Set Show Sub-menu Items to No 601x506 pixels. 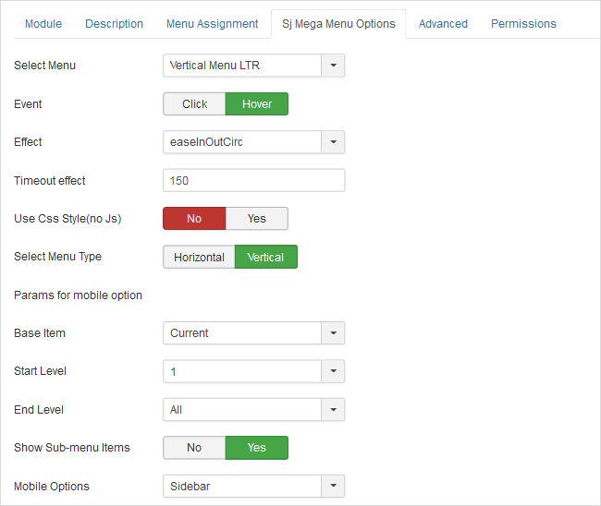coord(194,447)
